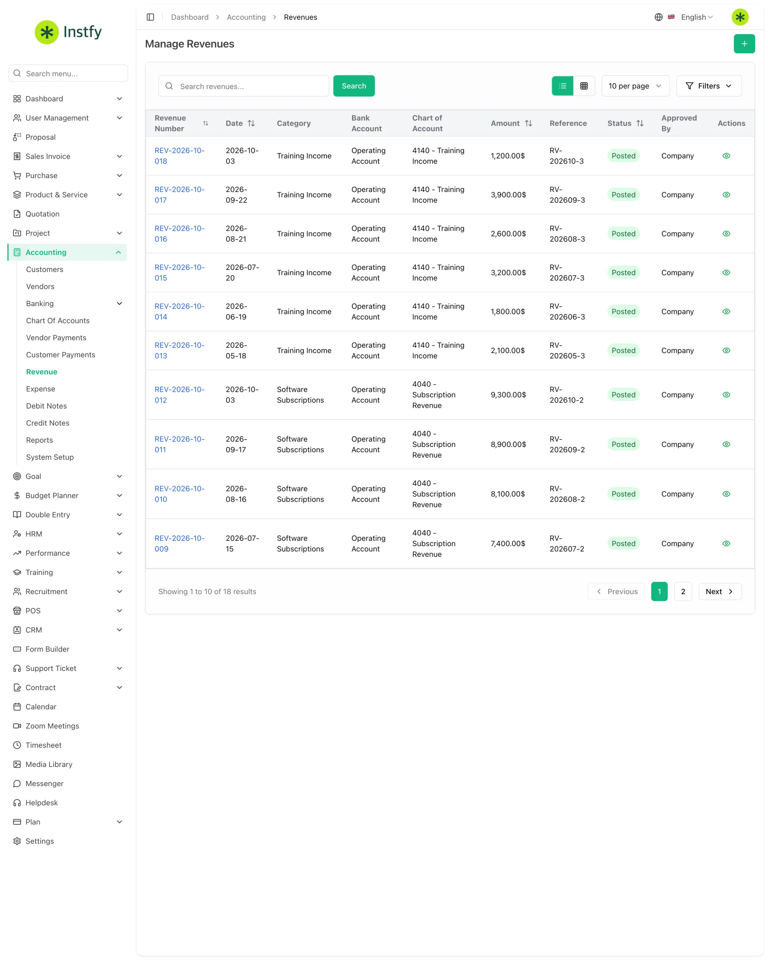View revenue REV-2026-10-012 eye icon

(x=726, y=395)
